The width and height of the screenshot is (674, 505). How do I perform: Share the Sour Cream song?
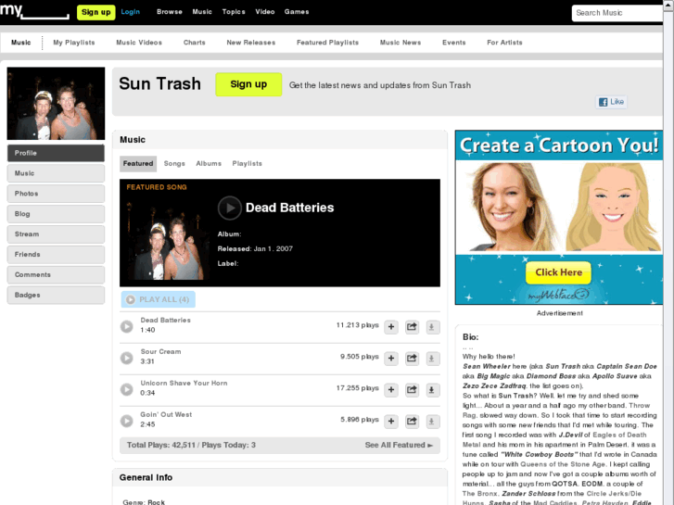click(x=412, y=359)
